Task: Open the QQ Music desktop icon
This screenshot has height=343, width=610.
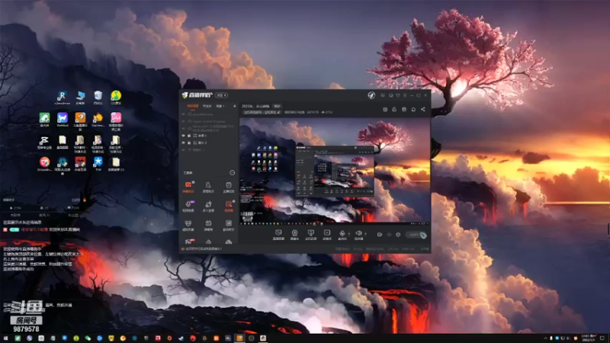Action: pos(116,98)
